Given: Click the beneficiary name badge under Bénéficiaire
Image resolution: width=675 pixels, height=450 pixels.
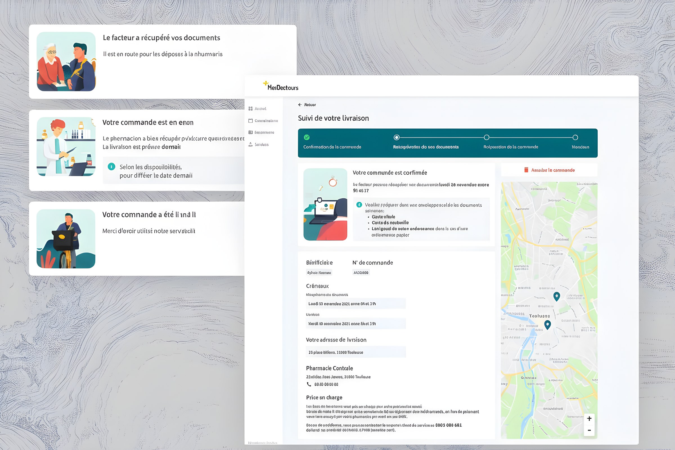Looking at the screenshot, I should tap(319, 273).
